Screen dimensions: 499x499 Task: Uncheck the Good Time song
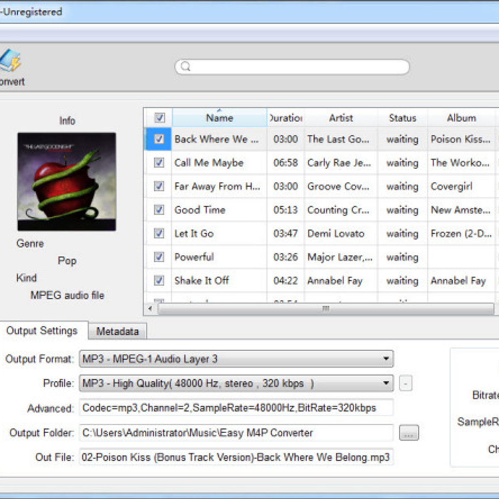[x=158, y=210]
